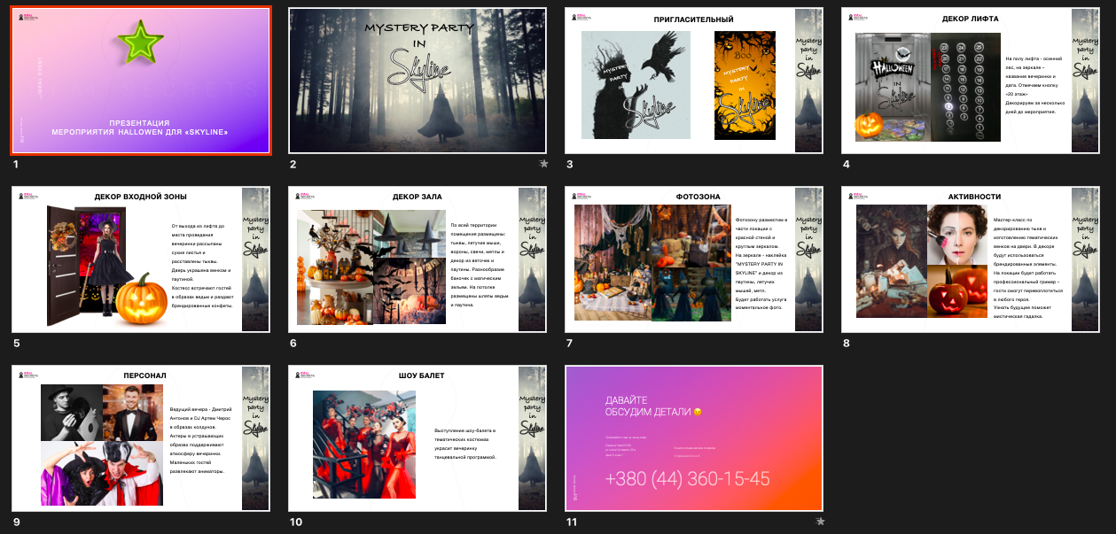
Task: Choose the ДЕКОР ВХОДНОЙ ЗОНЫ slide
Action: 142,259
